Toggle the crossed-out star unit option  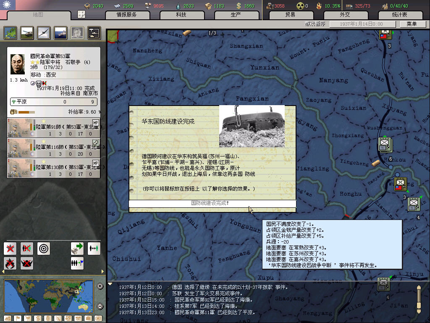10,249
